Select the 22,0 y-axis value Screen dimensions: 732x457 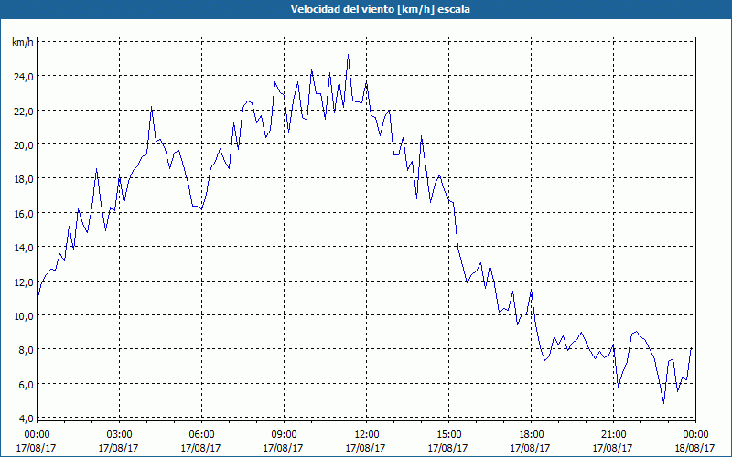tap(23, 111)
